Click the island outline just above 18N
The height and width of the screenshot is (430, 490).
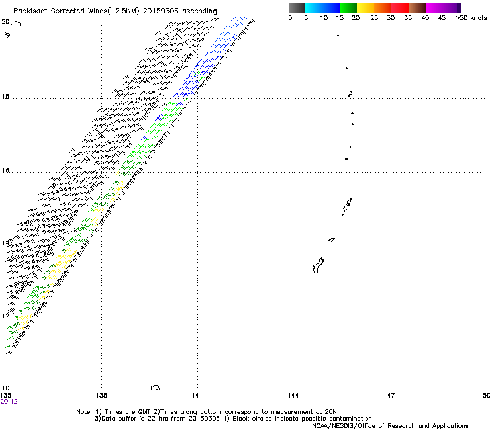pyautogui.click(x=350, y=94)
